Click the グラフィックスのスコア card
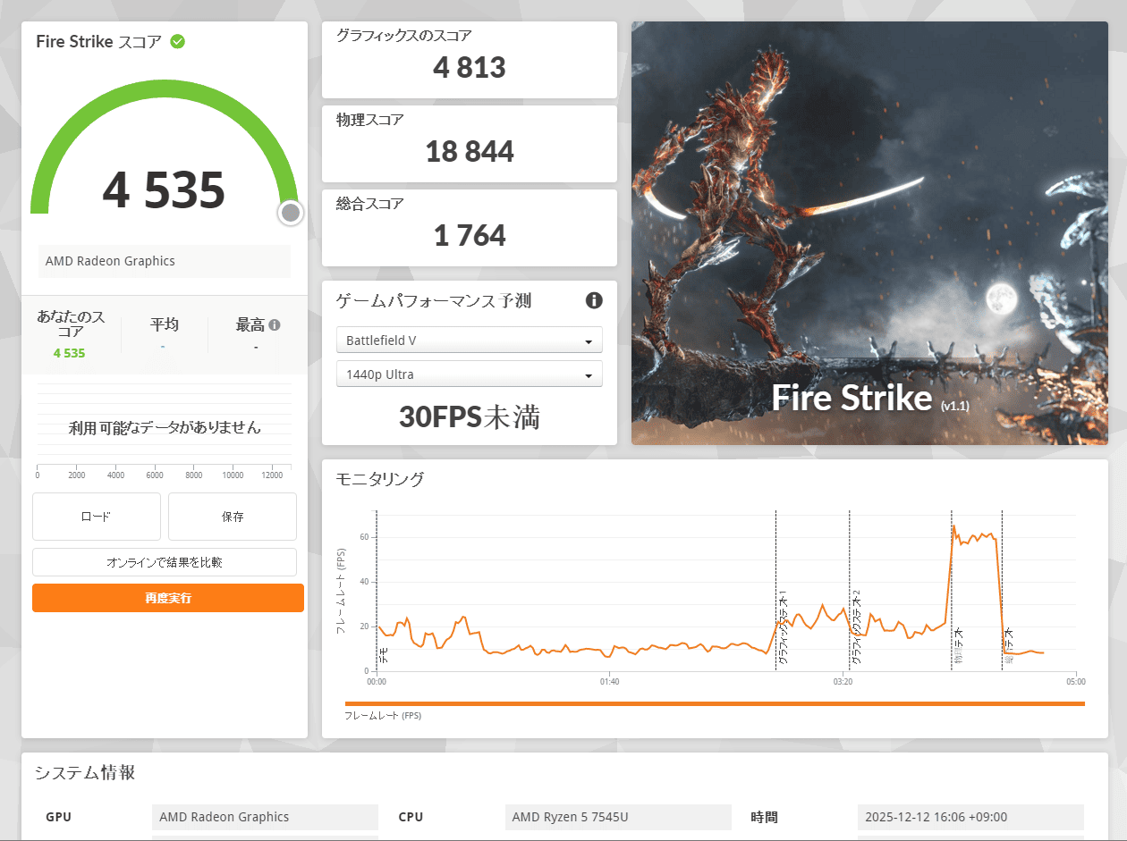This screenshot has width=1127, height=841. (469, 60)
